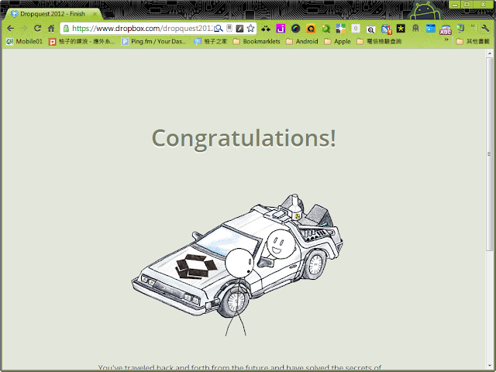496x372 pixels.
Task: Expand the Apple bookmark folder
Action: click(338, 41)
